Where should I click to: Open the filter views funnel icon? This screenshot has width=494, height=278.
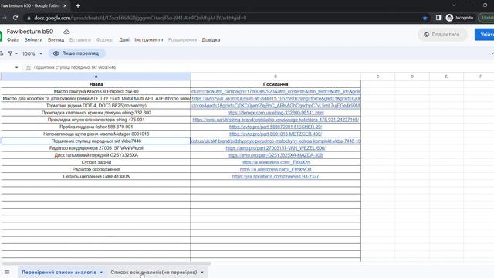click(10, 53)
